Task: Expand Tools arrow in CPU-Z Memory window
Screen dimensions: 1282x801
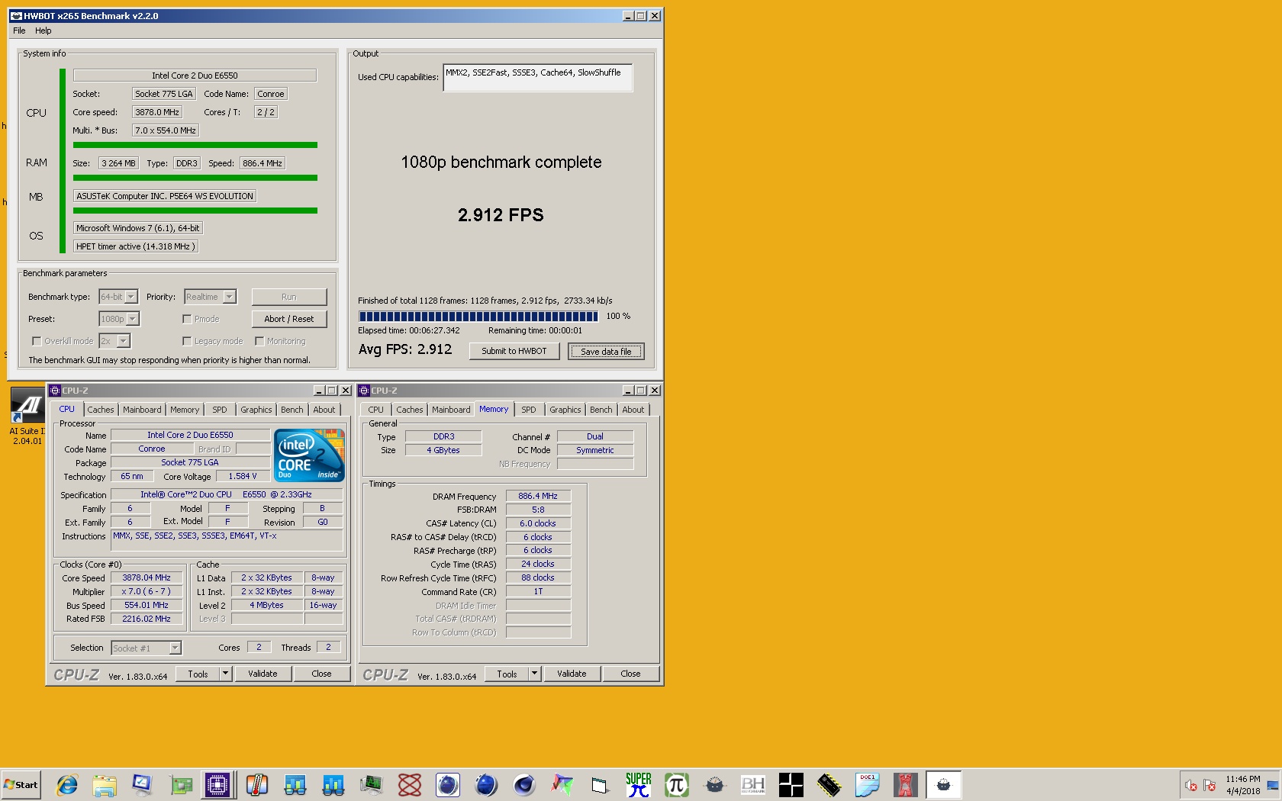Action: tap(534, 674)
